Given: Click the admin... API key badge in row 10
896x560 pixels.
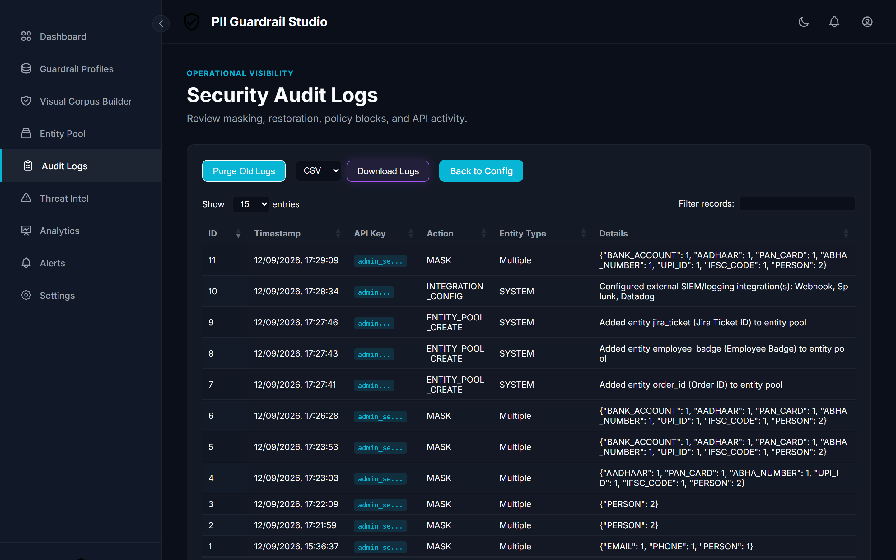Looking at the screenshot, I should 374,292.
